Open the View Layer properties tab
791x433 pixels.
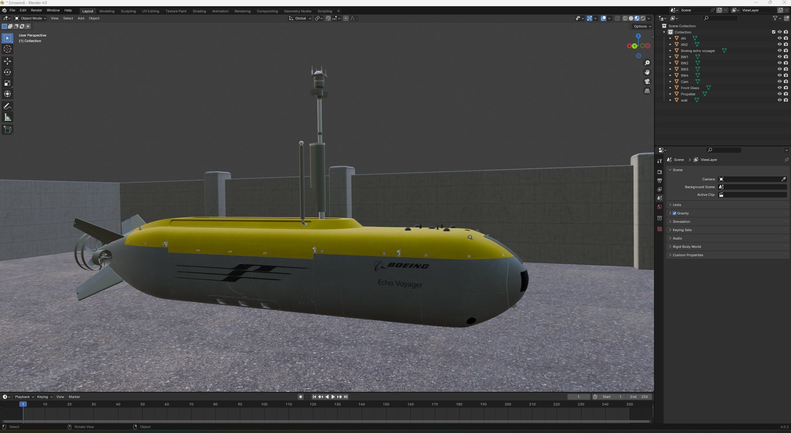660,189
